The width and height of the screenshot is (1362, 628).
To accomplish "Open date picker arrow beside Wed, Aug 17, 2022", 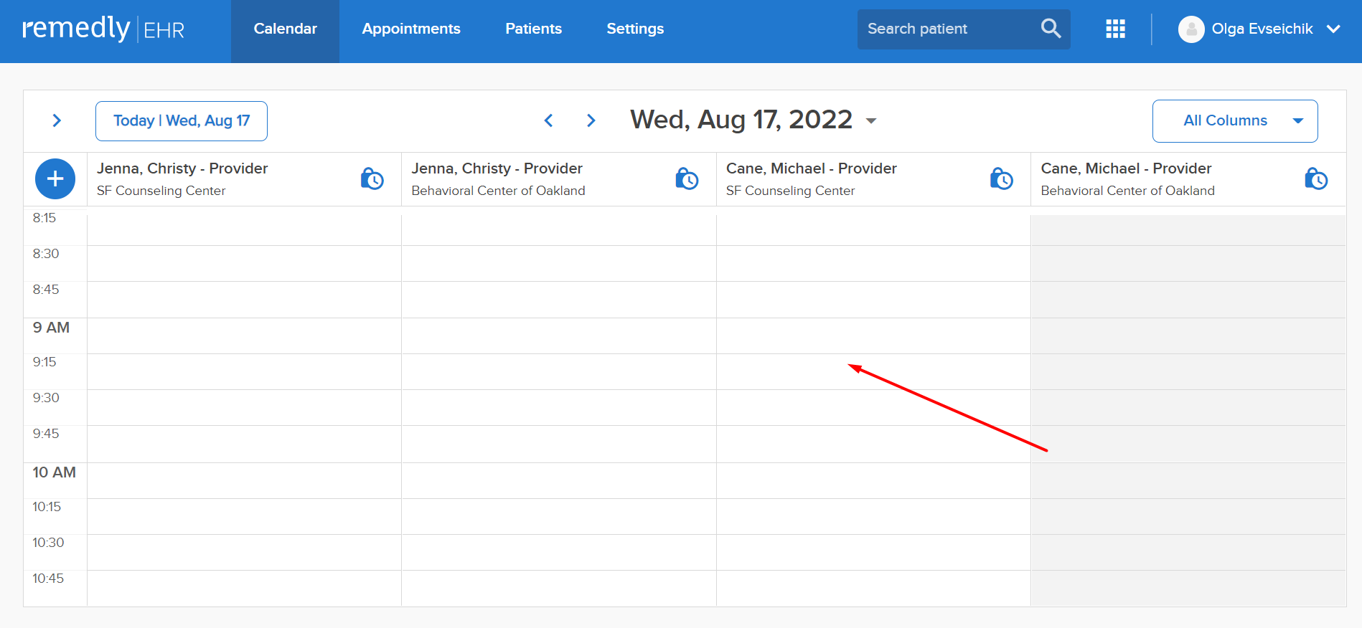I will click(x=871, y=121).
